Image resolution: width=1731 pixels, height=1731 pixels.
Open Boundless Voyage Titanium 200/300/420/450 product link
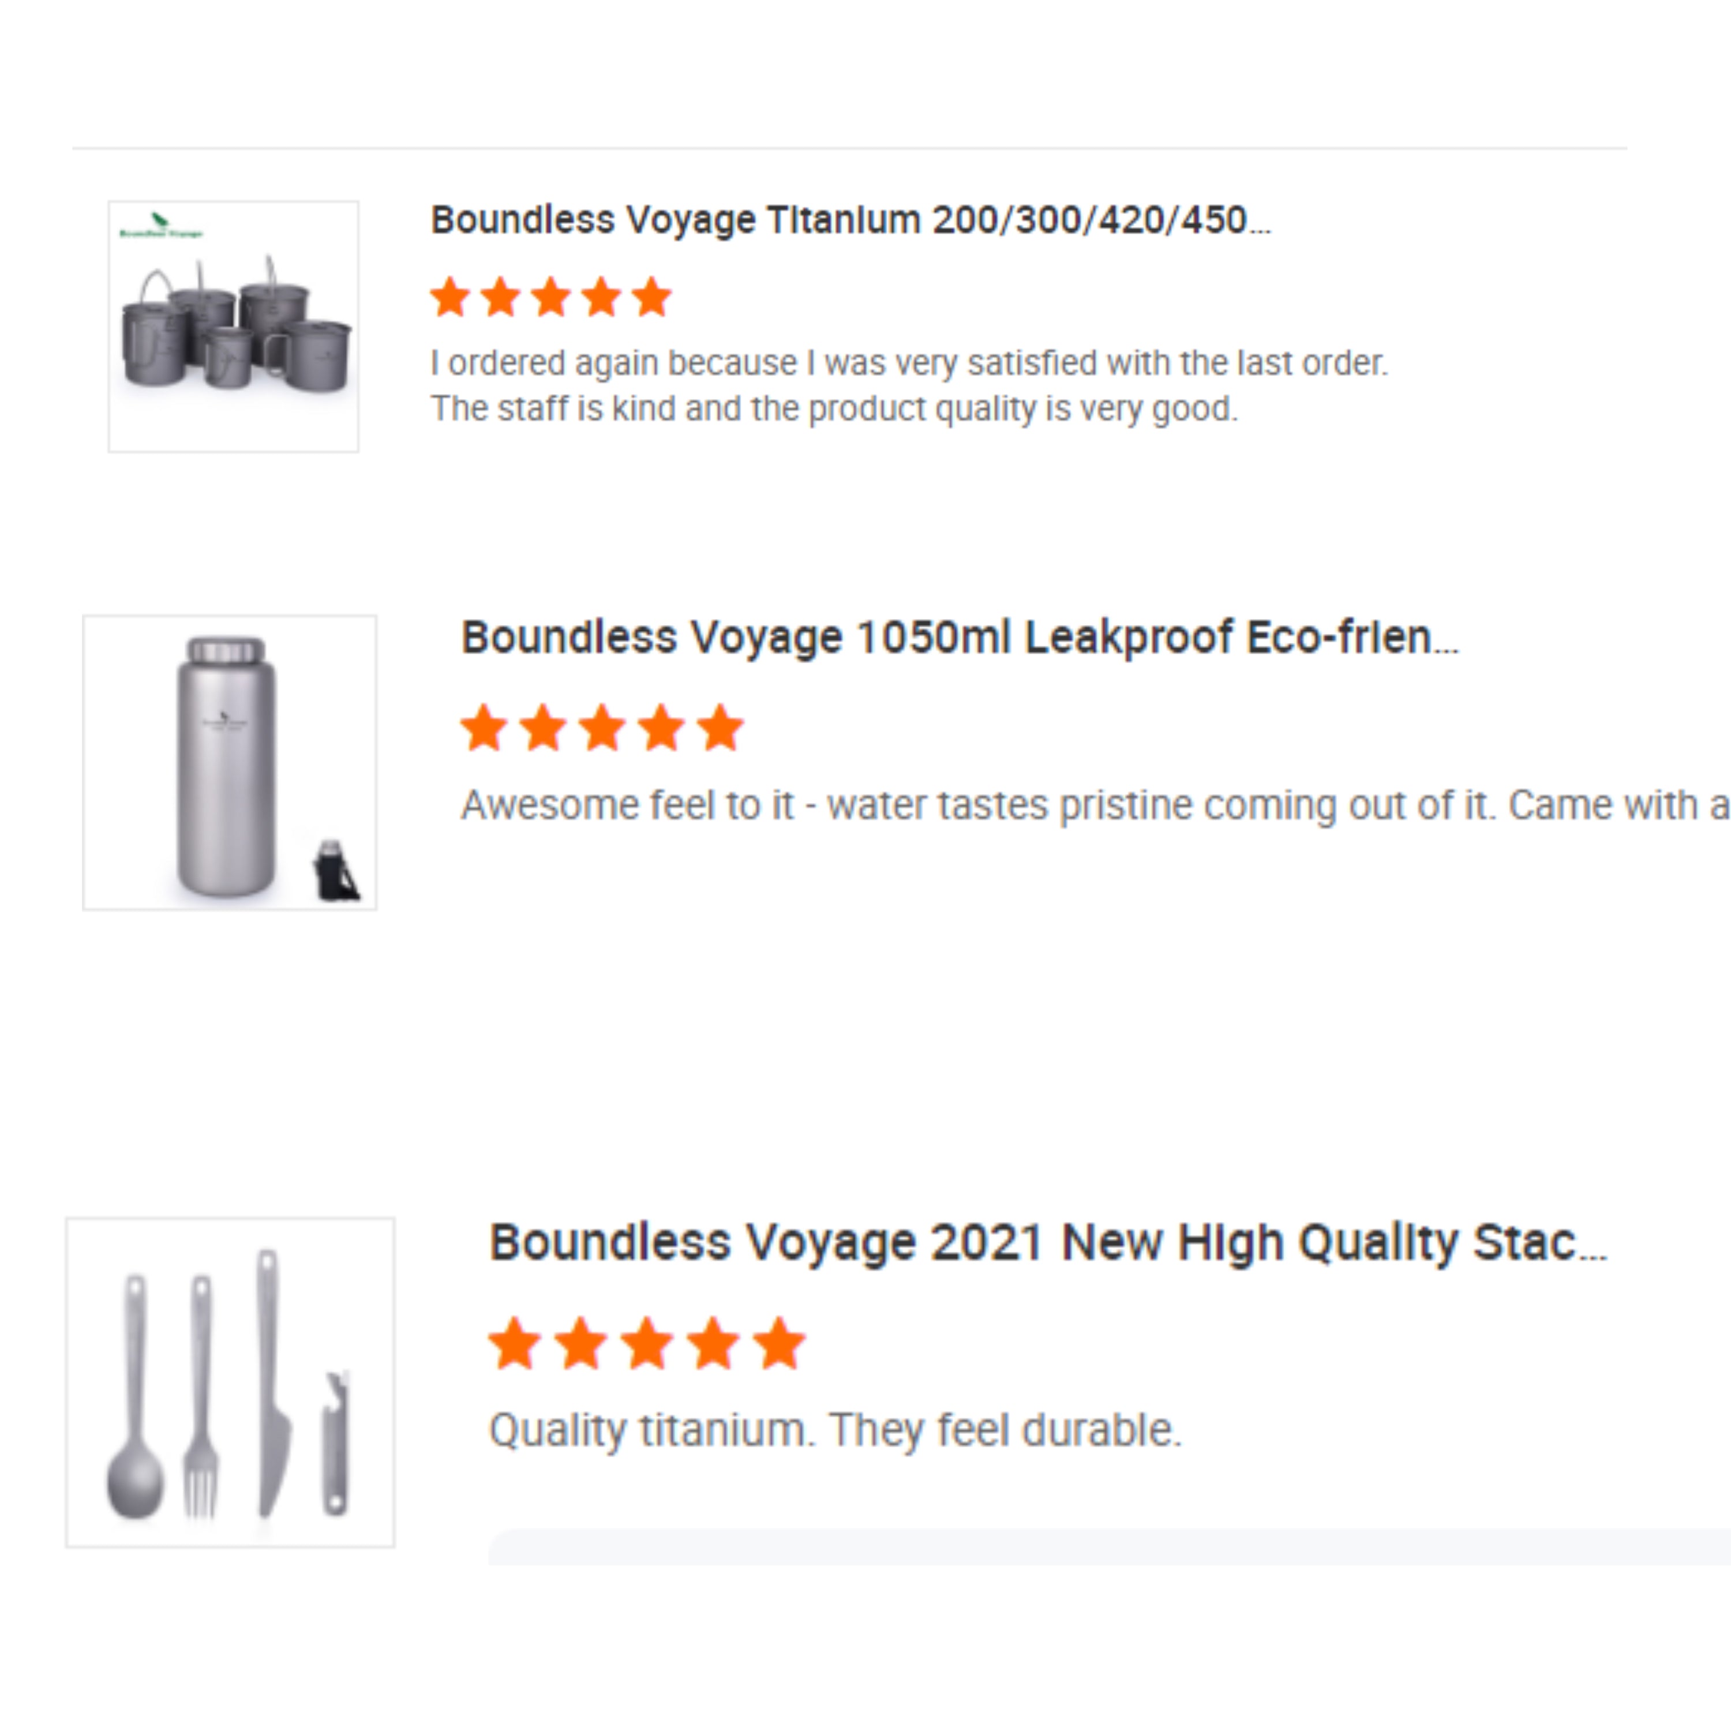pos(849,220)
